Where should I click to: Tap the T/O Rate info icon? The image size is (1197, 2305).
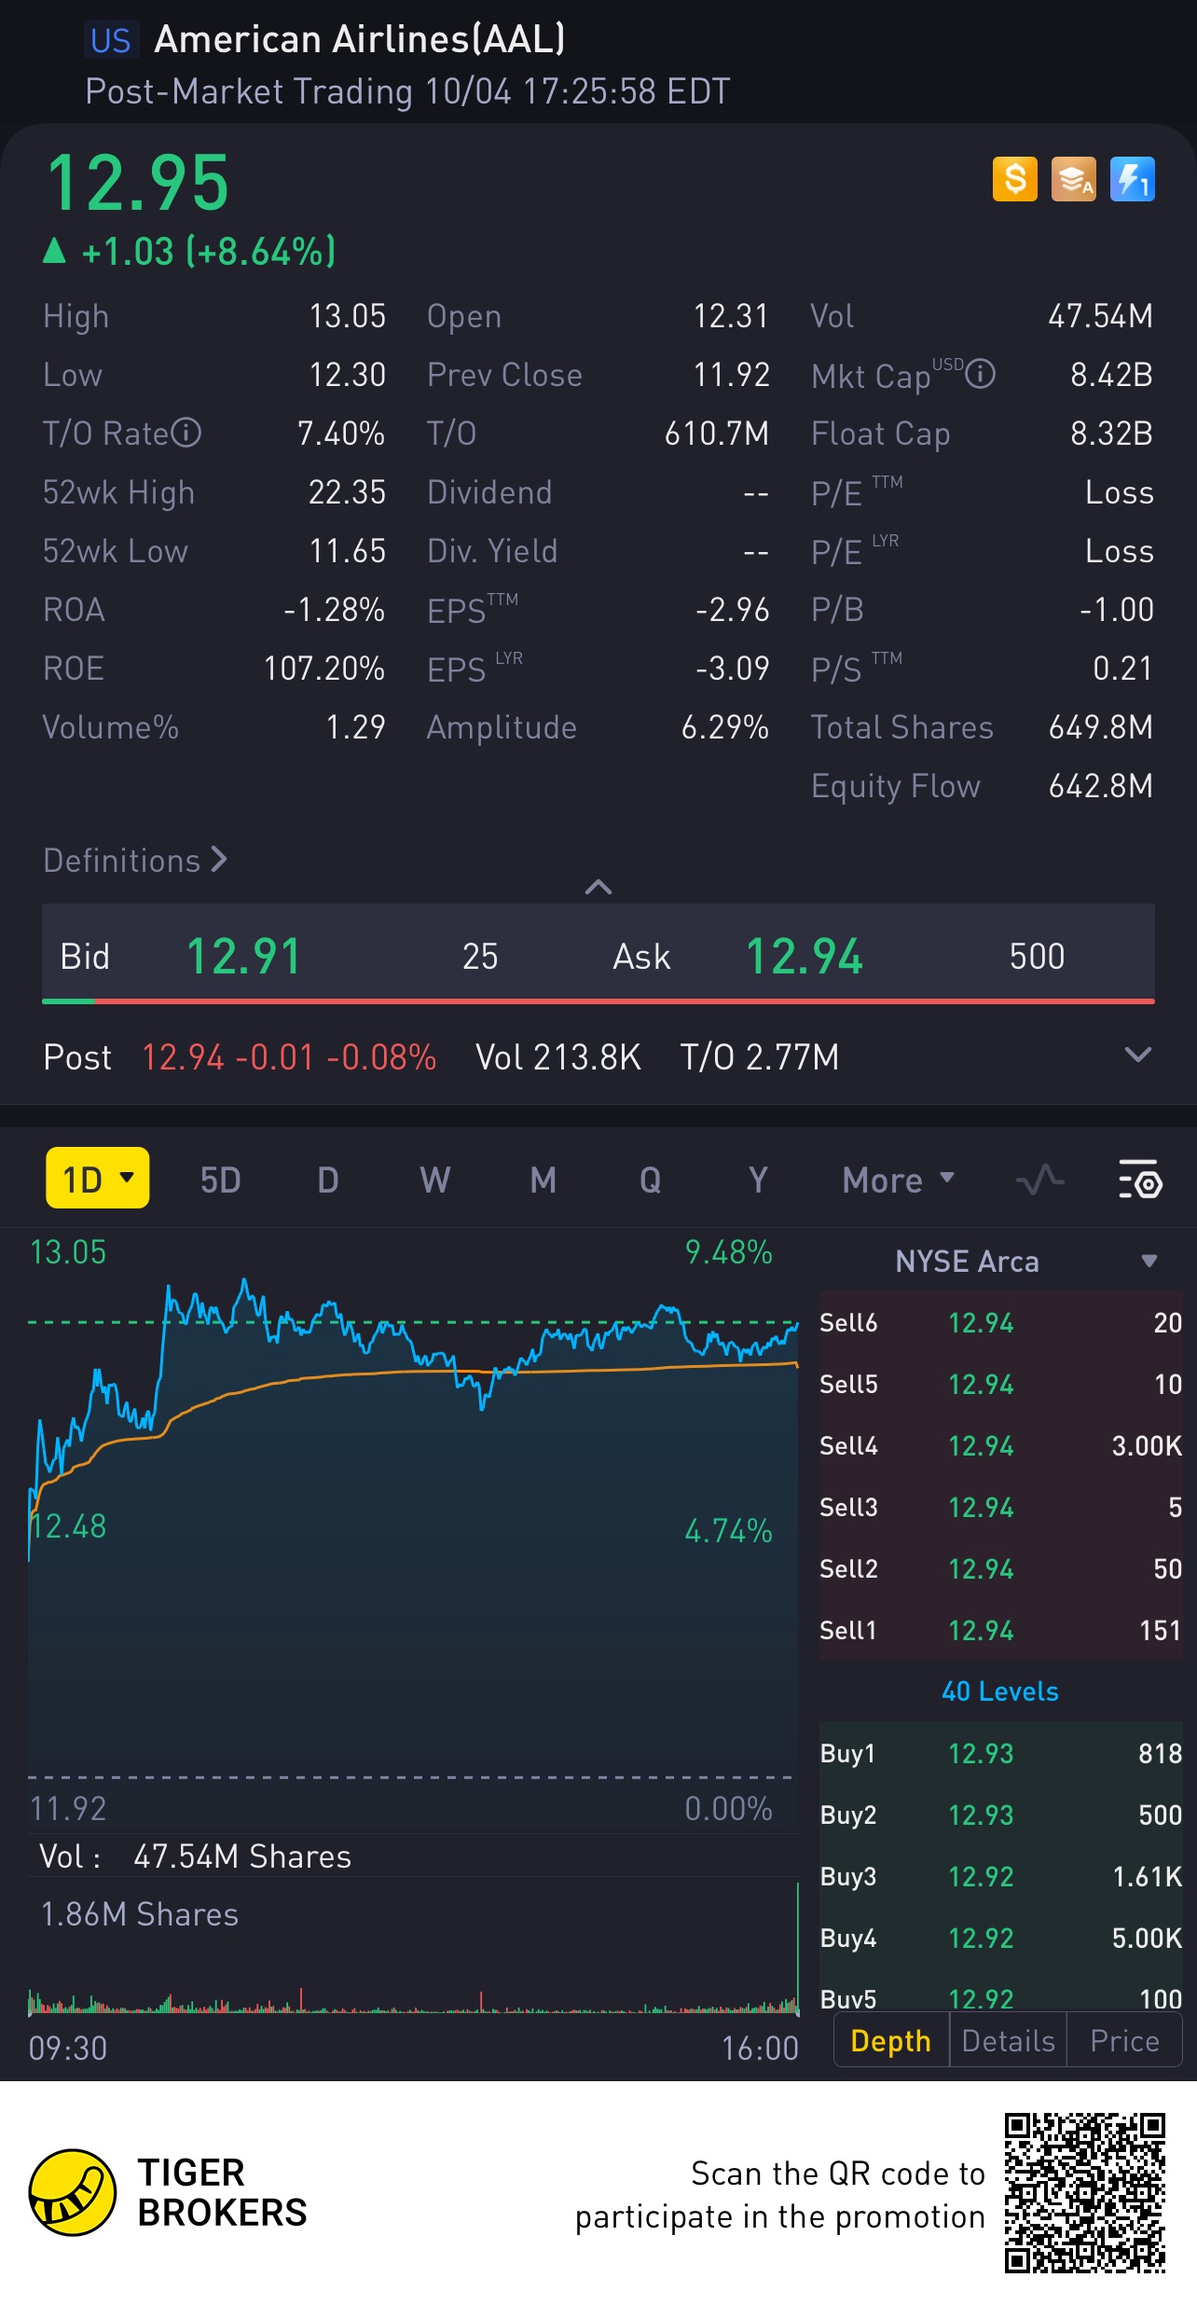[x=186, y=433]
